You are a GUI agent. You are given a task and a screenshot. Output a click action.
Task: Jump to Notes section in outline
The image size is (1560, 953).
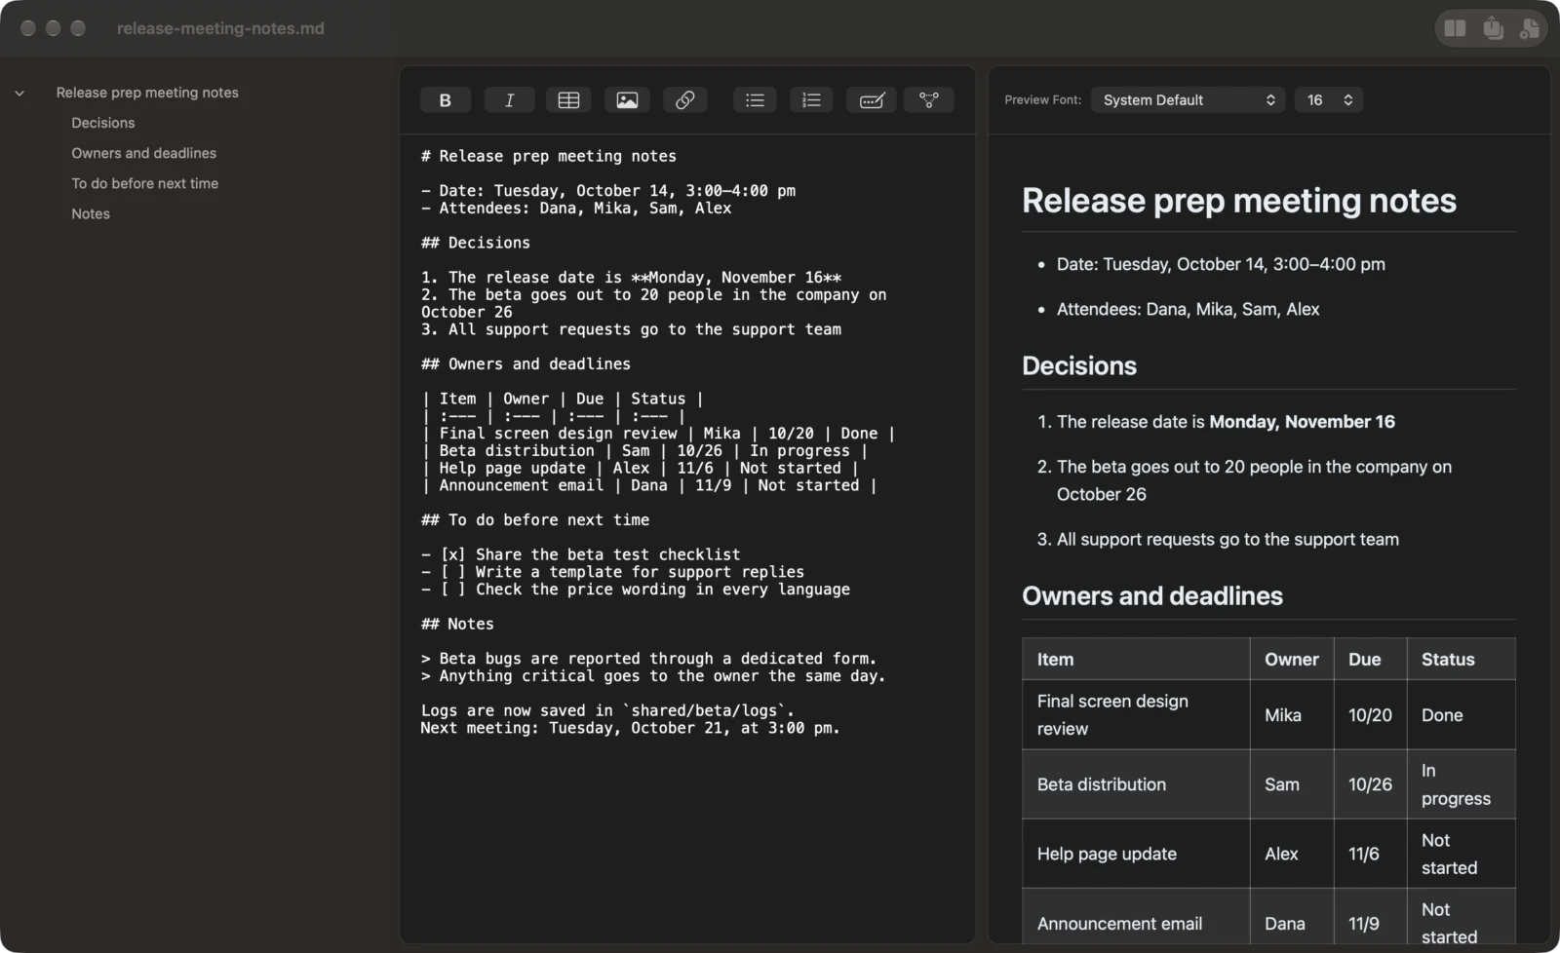[x=91, y=213]
